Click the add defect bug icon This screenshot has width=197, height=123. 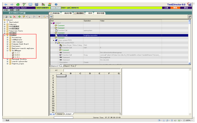click(x=43, y=4)
